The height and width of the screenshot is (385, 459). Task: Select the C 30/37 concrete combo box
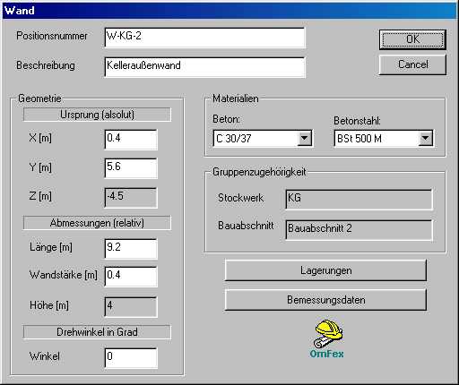[x=263, y=138]
